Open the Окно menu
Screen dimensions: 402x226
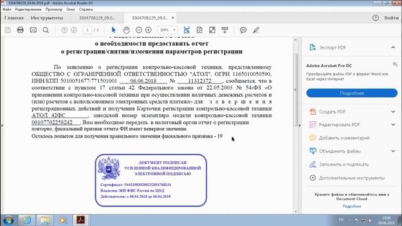coord(70,9)
